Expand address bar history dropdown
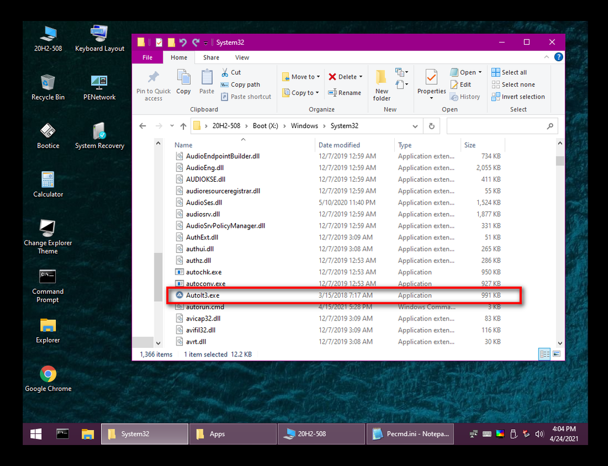 tap(415, 126)
